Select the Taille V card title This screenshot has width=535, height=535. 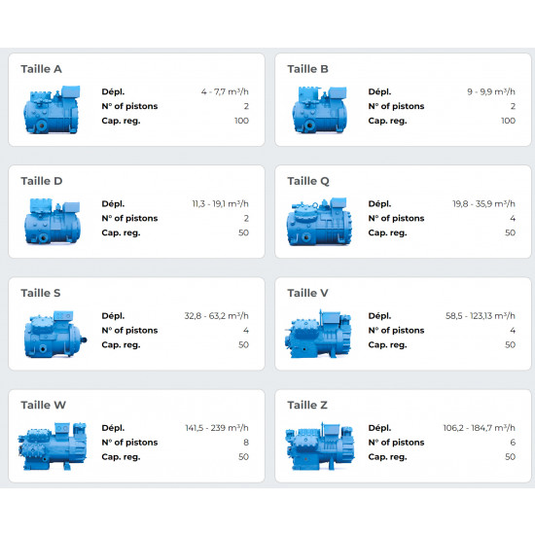point(307,293)
